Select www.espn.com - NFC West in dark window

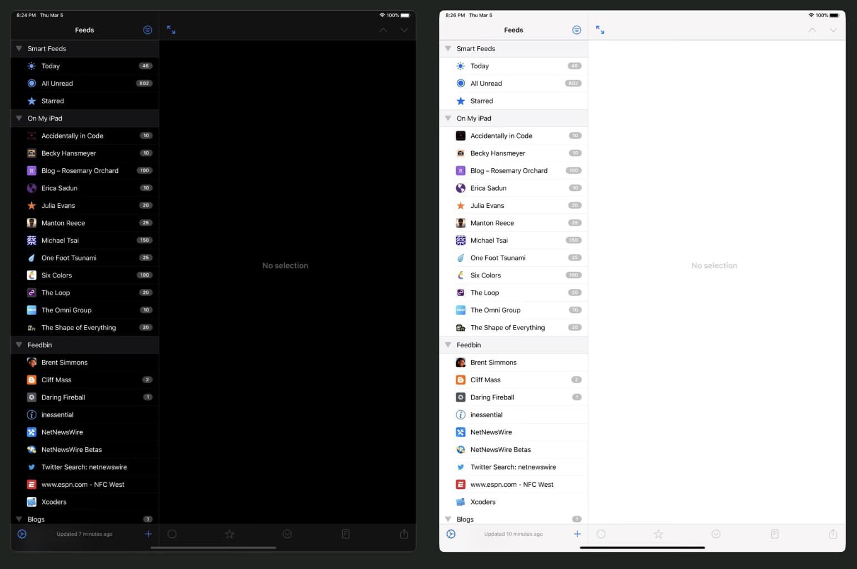pyautogui.click(x=85, y=485)
